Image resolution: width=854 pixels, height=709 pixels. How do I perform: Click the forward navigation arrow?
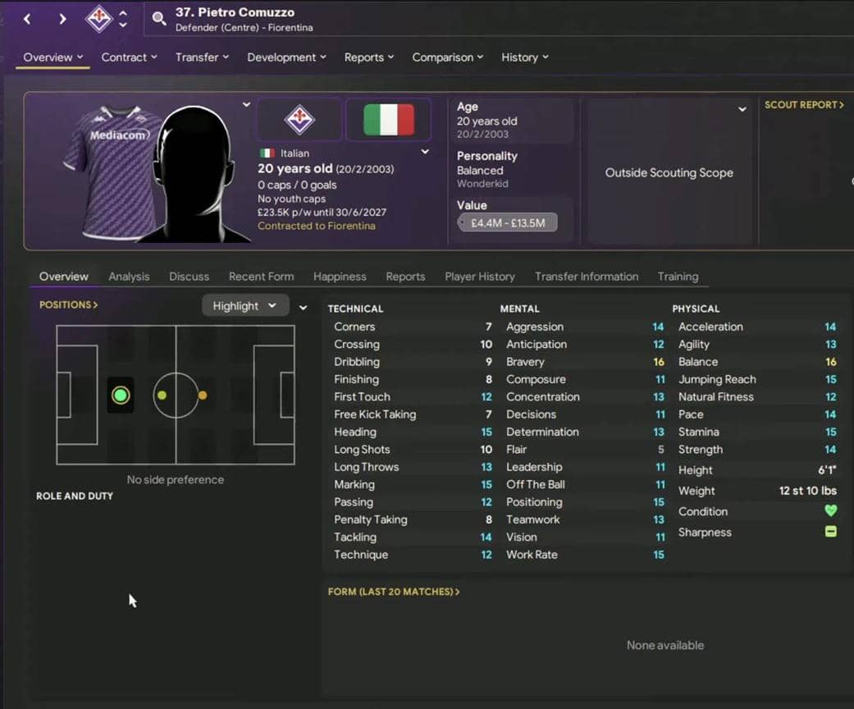coord(62,19)
